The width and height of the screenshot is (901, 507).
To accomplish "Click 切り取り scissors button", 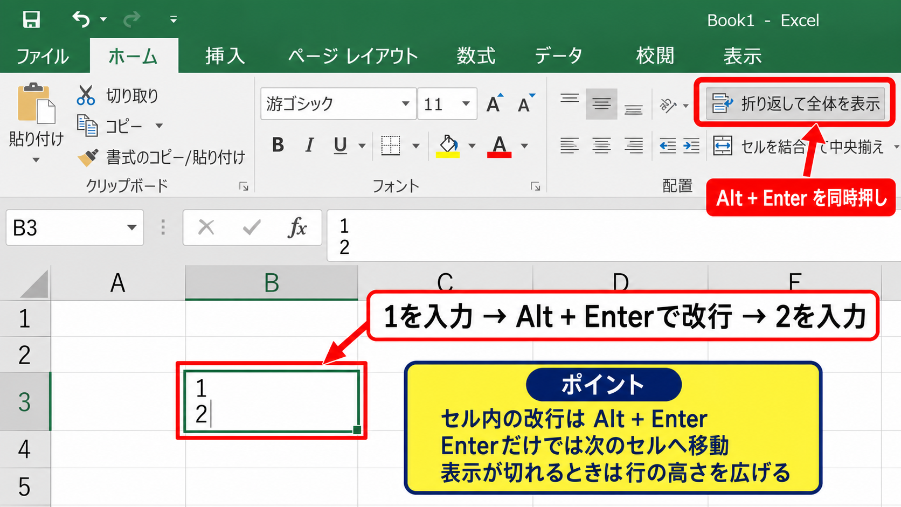I will (118, 95).
